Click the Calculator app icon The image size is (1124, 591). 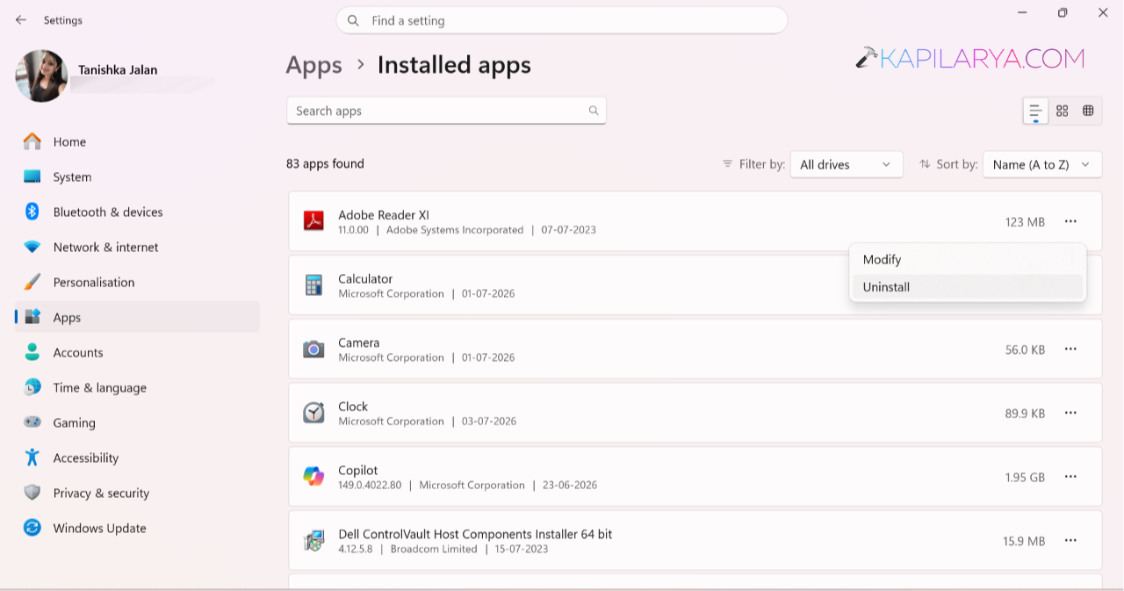tap(313, 285)
